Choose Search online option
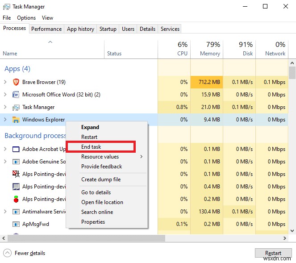Viewport: 296px width, 263px height. click(x=107, y=212)
